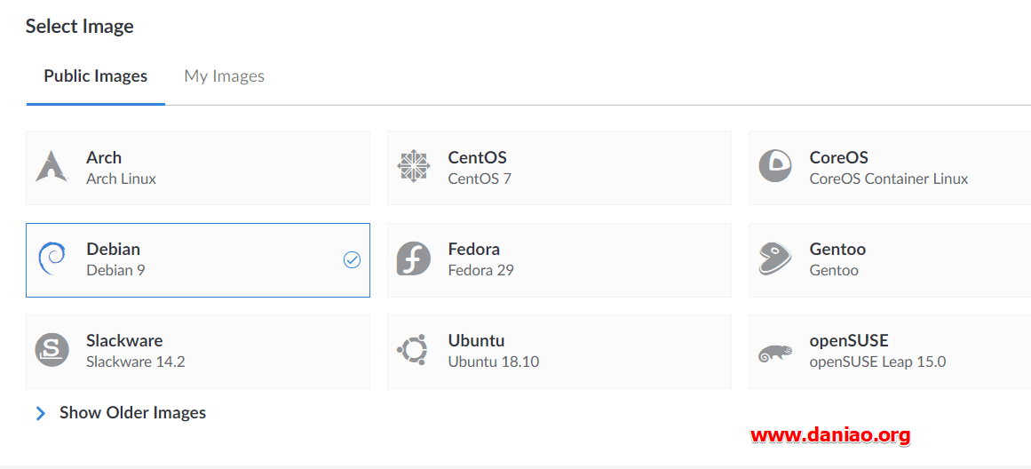
Task: Expand Show Older Images chevron
Action: click(x=40, y=413)
